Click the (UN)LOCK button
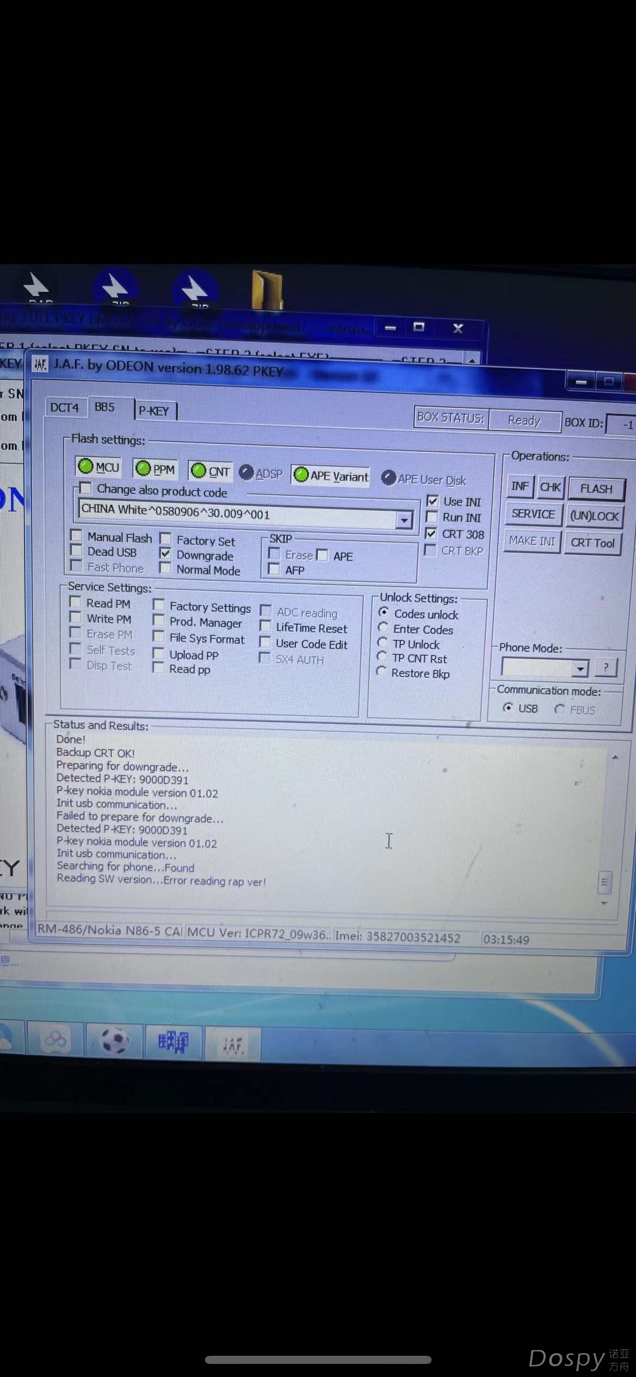636x1377 pixels. (594, 516)
